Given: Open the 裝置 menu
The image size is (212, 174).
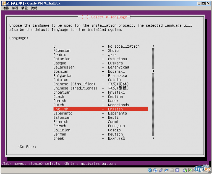Looking at the screenshot, I should point(24,8).
